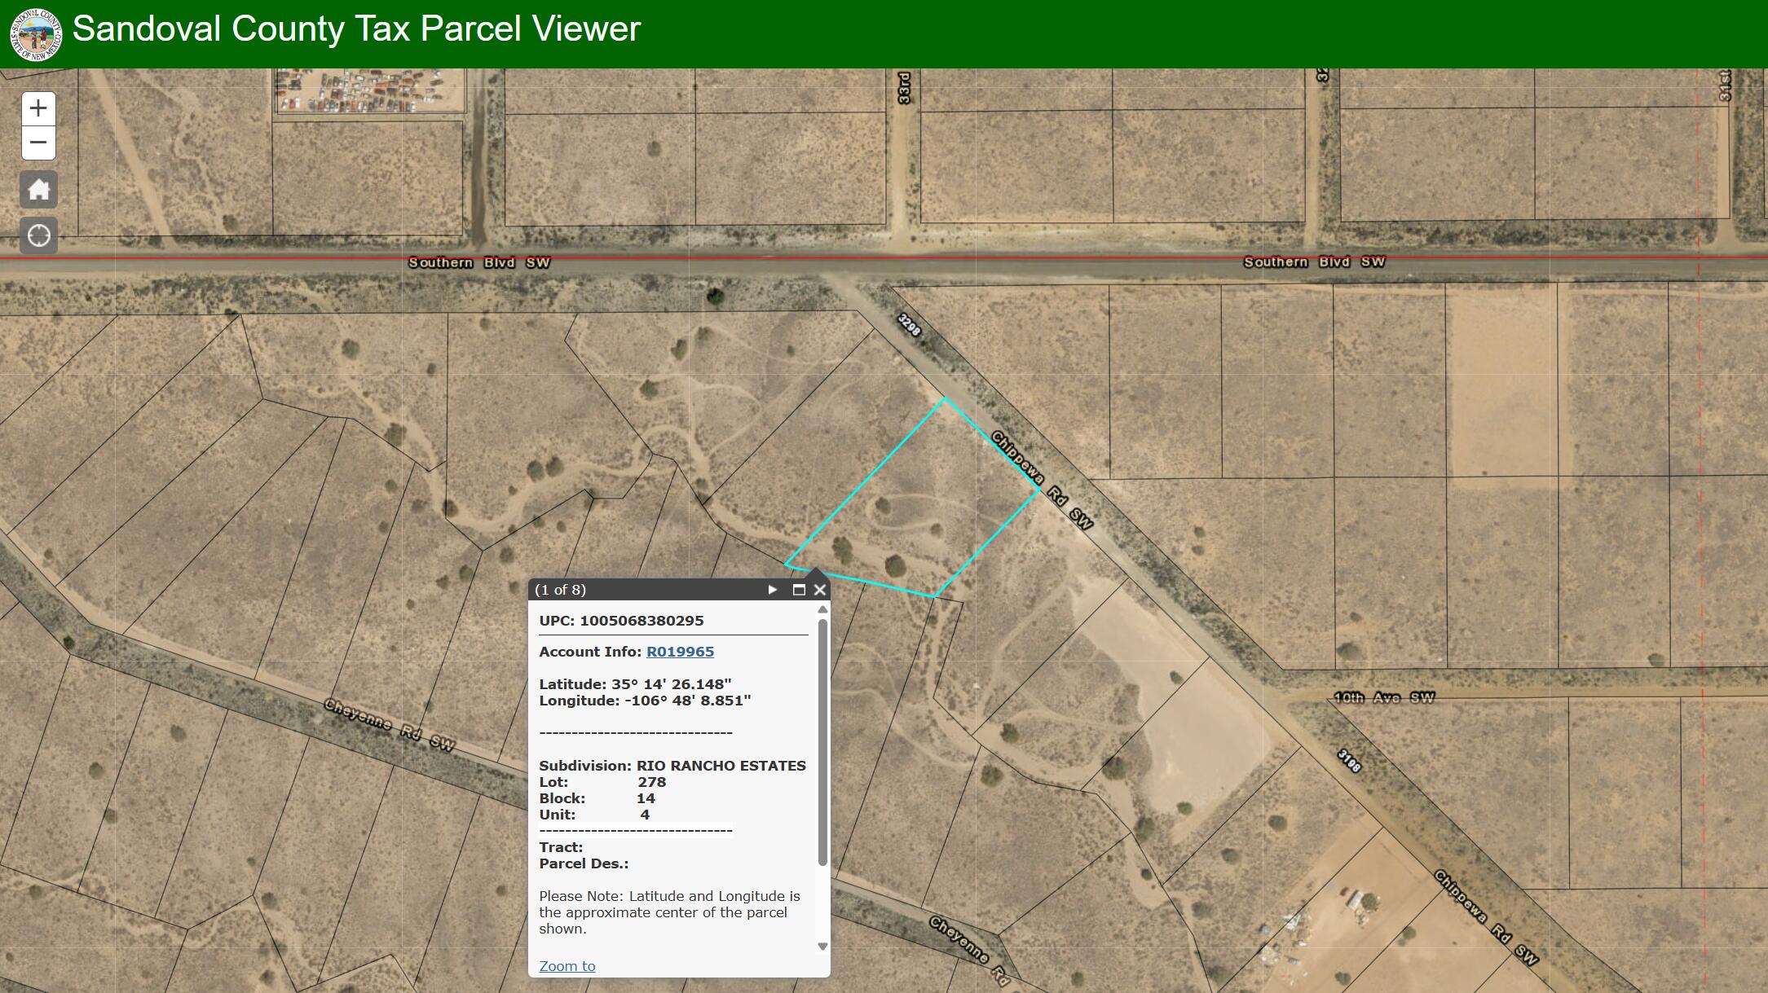Close the parcel info popup

(x=820, y=590)
